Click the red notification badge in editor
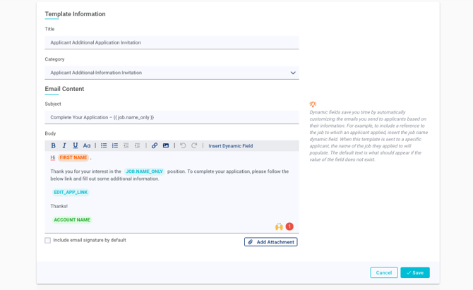This screenshot has width=473, height=290. (x=289, y=226)
